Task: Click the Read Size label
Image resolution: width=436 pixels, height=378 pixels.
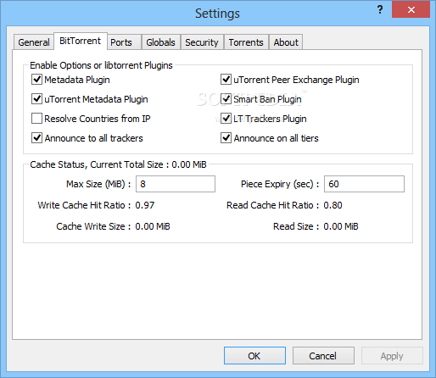Action: point(296,226)
